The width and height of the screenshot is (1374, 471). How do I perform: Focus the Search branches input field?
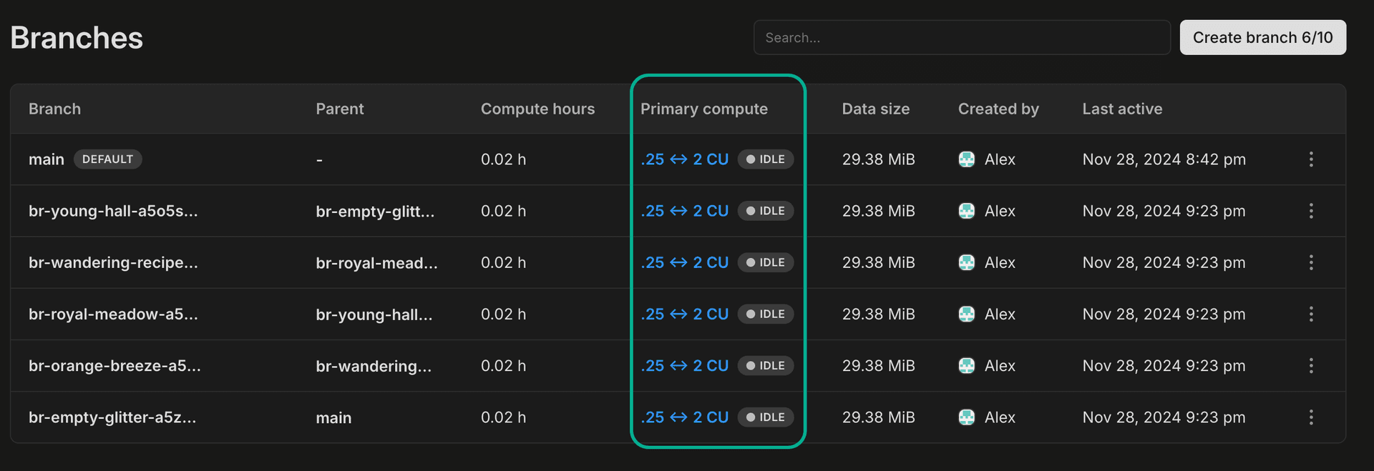(x=961, y=37)
